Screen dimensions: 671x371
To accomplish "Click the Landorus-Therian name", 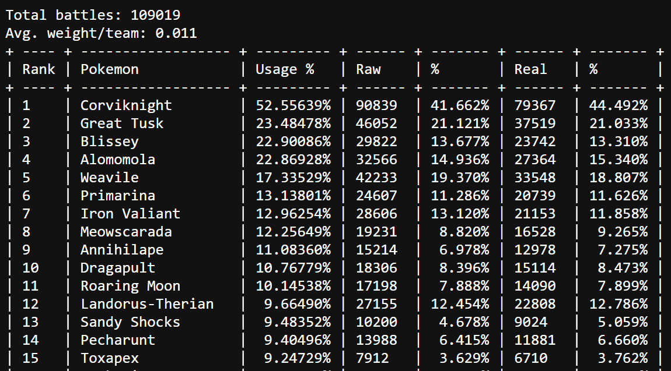I will click(x=147, y=304).
